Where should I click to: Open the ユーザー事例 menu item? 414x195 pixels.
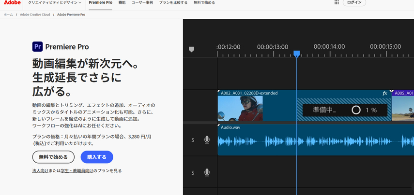(142, 2)
